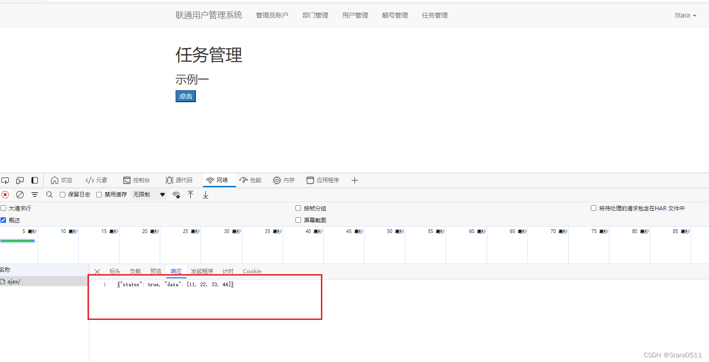The image size is (709, 362).
Task: Enable 保留日志 checkbox
Action: tap(63, 195)
